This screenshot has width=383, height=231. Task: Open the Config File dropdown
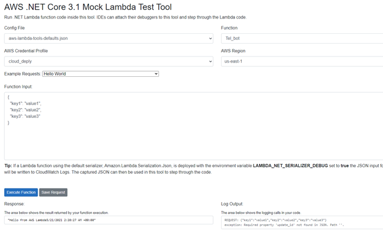click(x=109, y=38)
